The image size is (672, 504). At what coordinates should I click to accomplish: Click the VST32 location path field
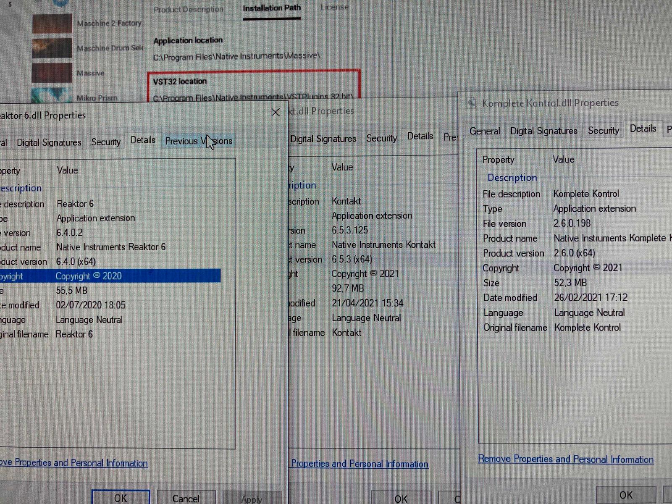click(x=253, y=97)
